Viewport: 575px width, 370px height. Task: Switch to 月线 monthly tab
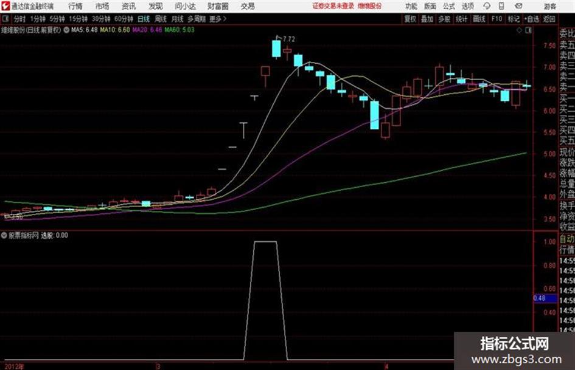point(178,19)
